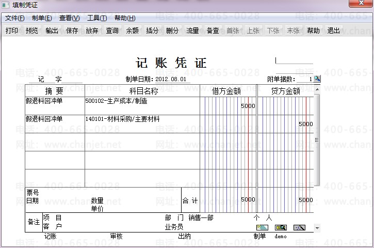Viewport: 374px width, 248px height.
Task: Click the up arrow of the voucher scrollbar
Action: (317, 89)
